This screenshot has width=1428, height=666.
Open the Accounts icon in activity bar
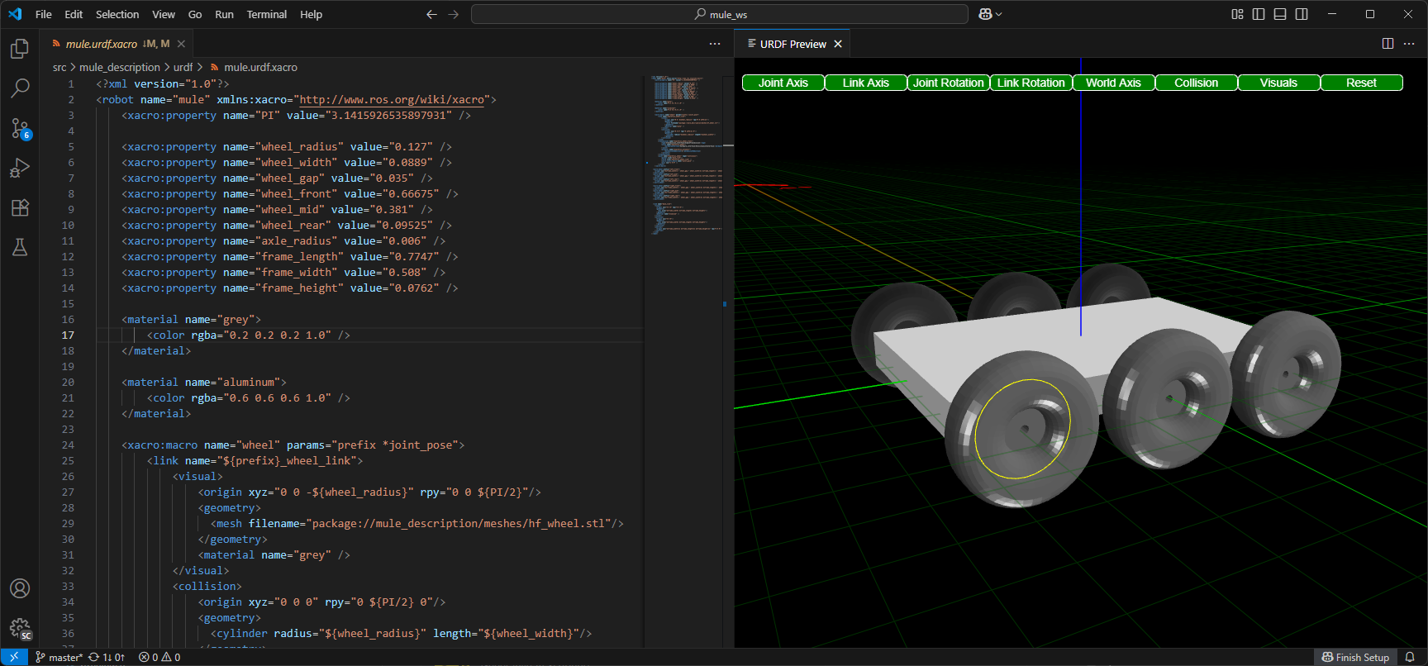click(x=20, y=588)
